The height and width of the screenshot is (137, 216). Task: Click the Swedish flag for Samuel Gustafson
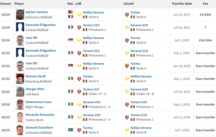coord(71,130)
